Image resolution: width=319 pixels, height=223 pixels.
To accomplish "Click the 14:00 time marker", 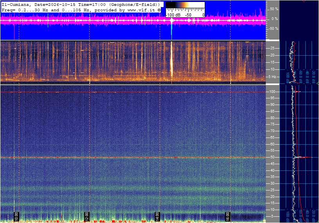I will (157, 216).
